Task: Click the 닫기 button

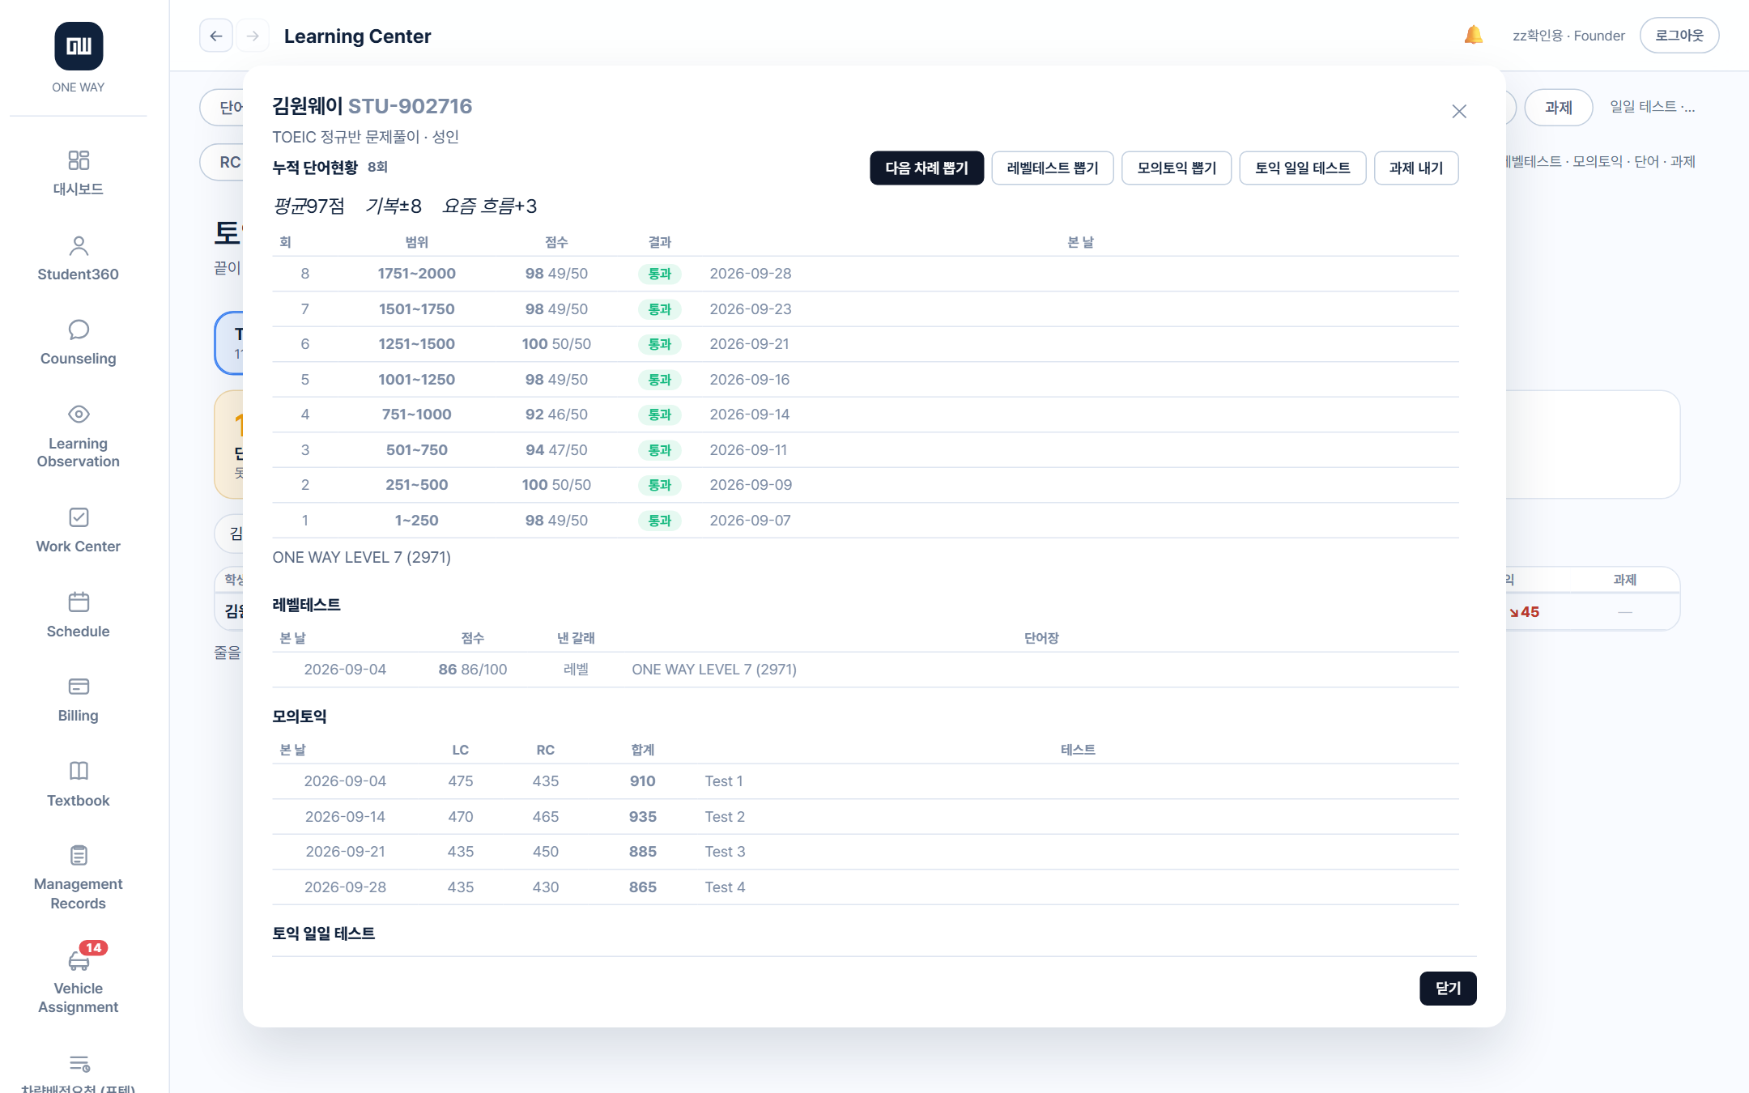Action: pos(1448,988)
